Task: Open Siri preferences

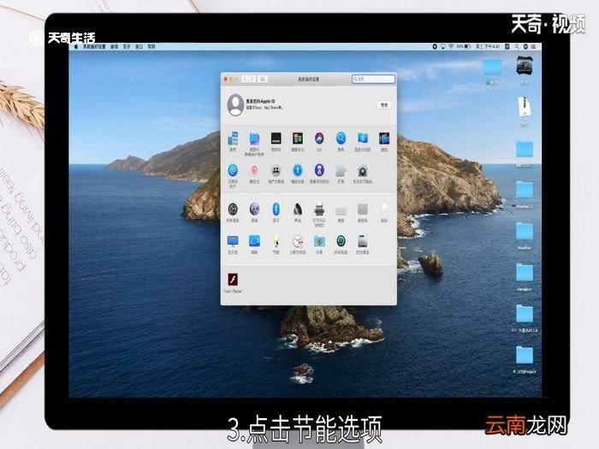Action: tap(319, 139)
